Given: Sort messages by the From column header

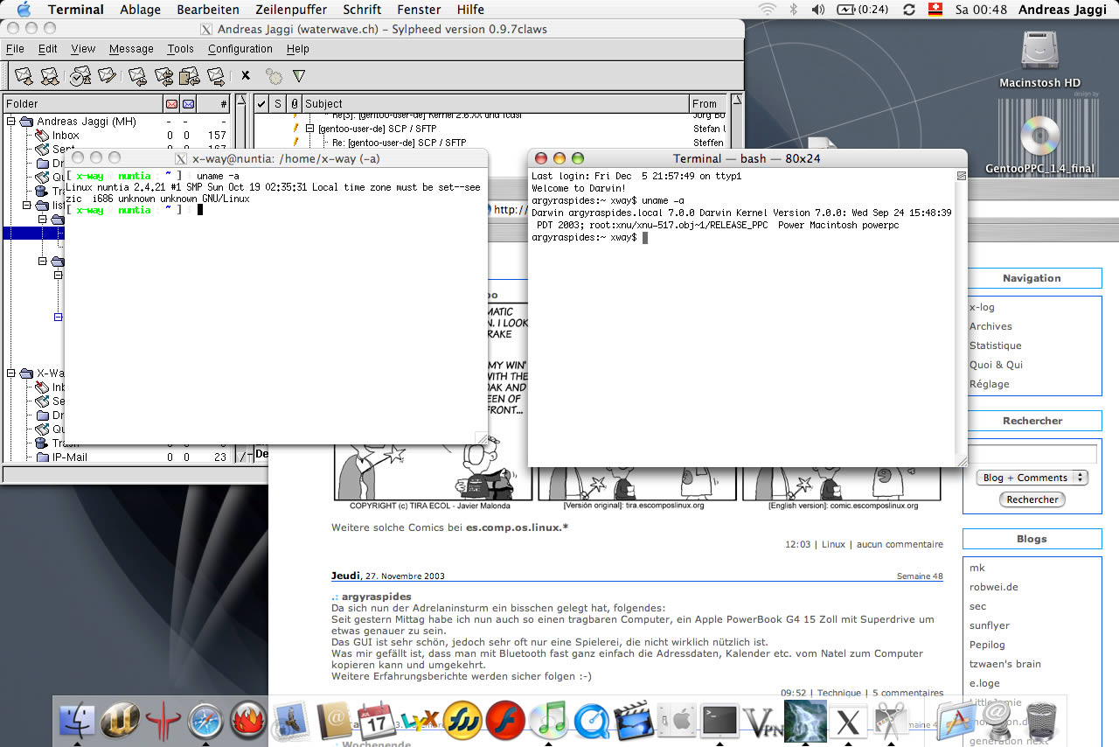Looking at the screenshot, I should [x=708, y=103].
